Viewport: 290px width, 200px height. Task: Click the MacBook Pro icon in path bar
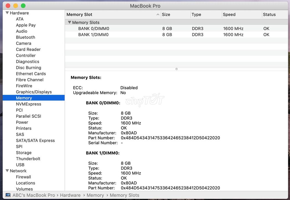(x=8, y=195)
